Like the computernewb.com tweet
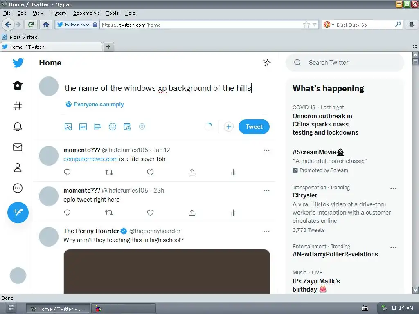Image resolution: width=419 pixels, height=314 pixels. [x=151, y=172]
